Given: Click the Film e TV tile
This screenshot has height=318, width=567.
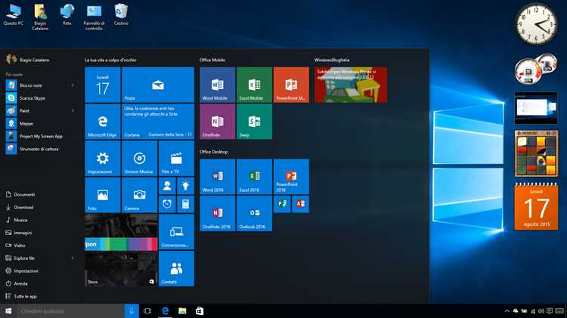Looking at the screenshot, I should coord(176,159).
